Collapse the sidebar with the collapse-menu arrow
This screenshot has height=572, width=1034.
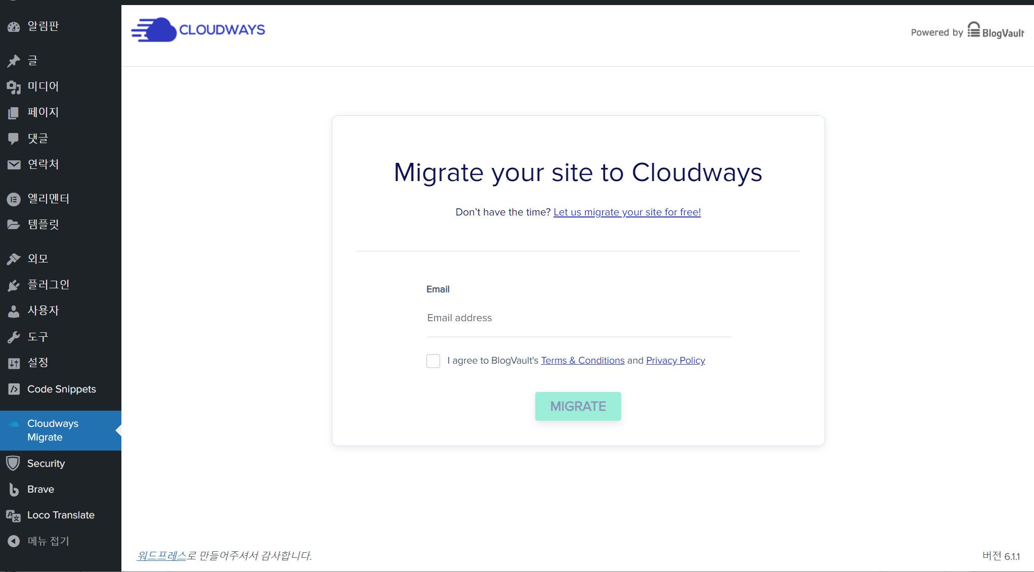[14, 541]
